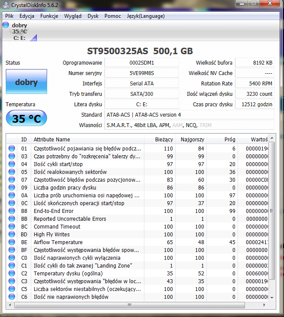Image resolution: width=284 pixels, height=317 pixels.
Task: Click the Próg column header
Action: tap(222, 140)
